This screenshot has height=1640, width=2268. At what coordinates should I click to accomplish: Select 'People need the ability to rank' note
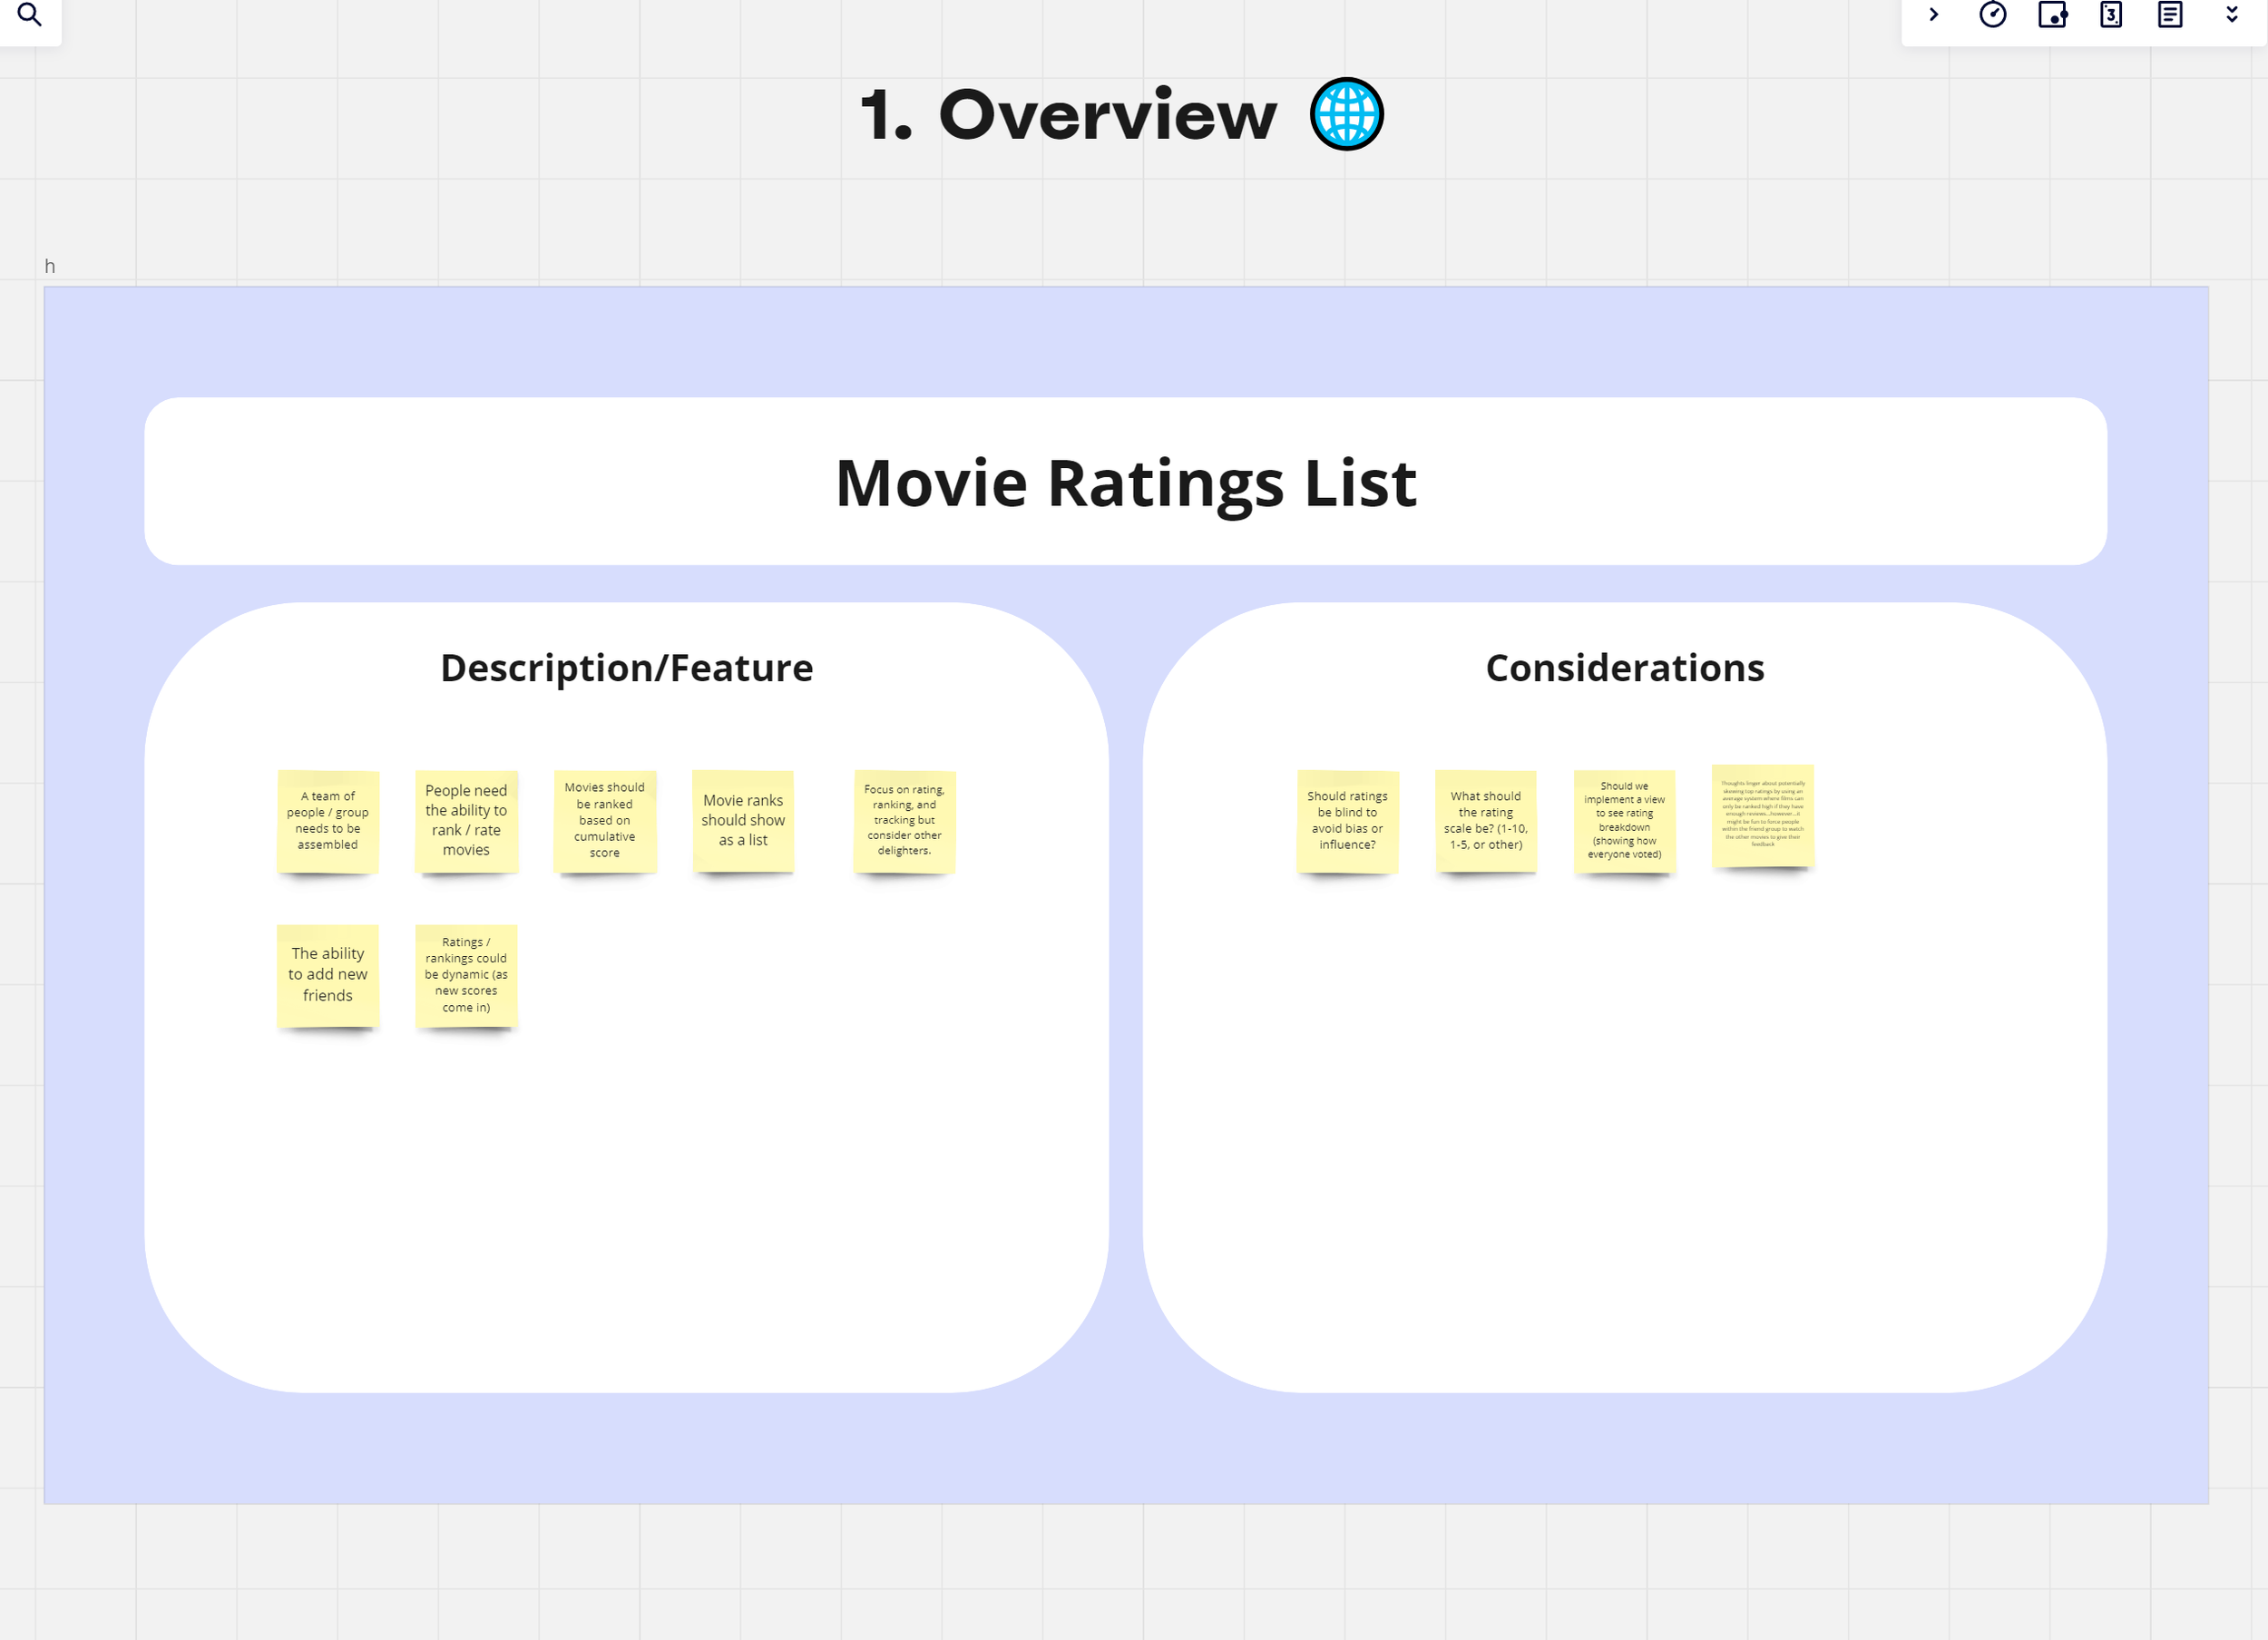(466, 821)
